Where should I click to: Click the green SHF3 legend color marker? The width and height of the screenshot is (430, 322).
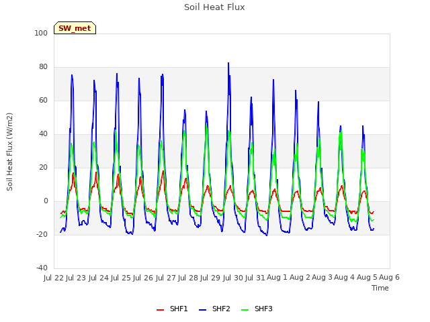coord(245,310)
